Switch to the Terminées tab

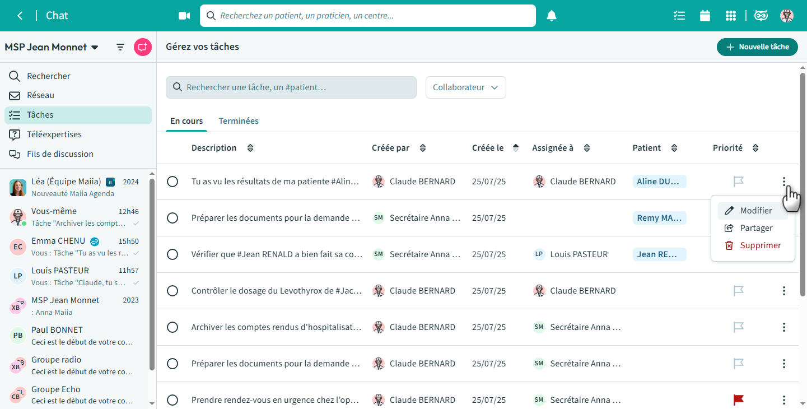click(x=239, y=121)
